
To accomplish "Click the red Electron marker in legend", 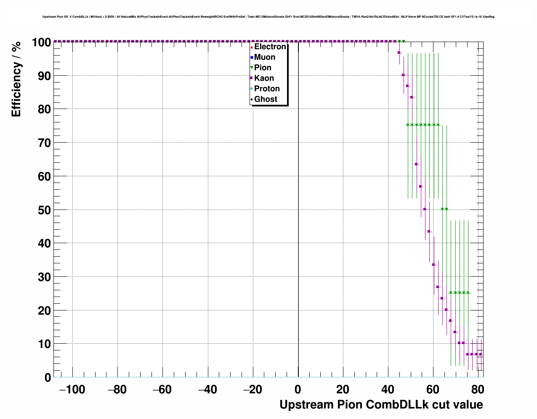I will (x=252, y=47).
